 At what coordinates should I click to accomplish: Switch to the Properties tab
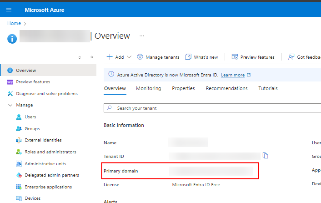(183, 88)
